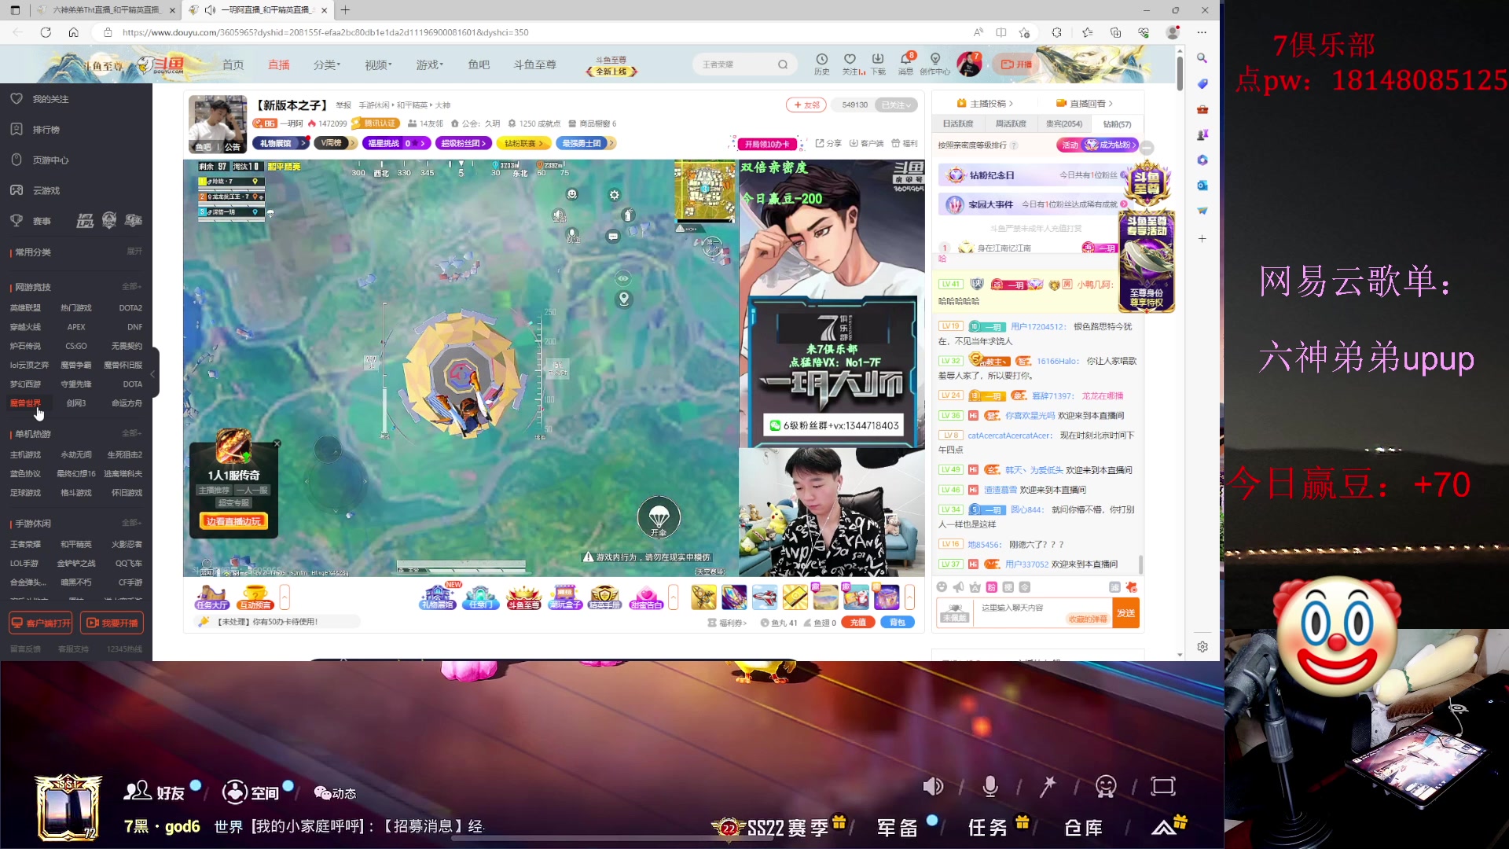
Task: Expand the 常用分类 section via 展开
Action: tap(134, 251)
